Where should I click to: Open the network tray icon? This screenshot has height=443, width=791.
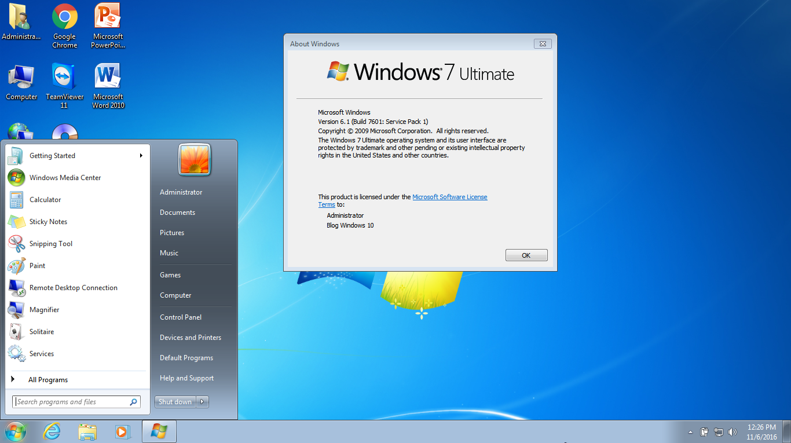coord(719,432)
